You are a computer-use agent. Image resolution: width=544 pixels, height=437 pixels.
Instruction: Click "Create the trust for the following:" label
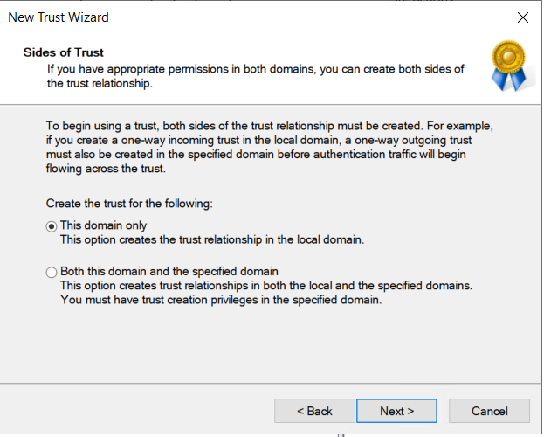pos(129,203)
